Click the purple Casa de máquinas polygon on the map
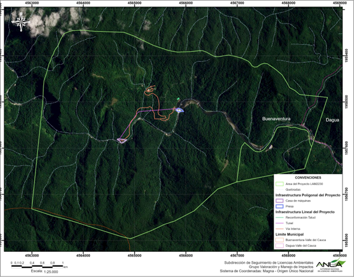 [x=121, y=141]
